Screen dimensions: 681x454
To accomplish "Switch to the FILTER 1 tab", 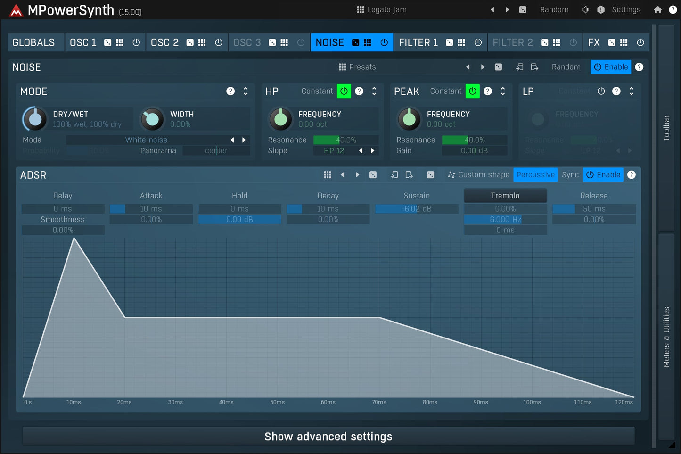I will 418,42.
